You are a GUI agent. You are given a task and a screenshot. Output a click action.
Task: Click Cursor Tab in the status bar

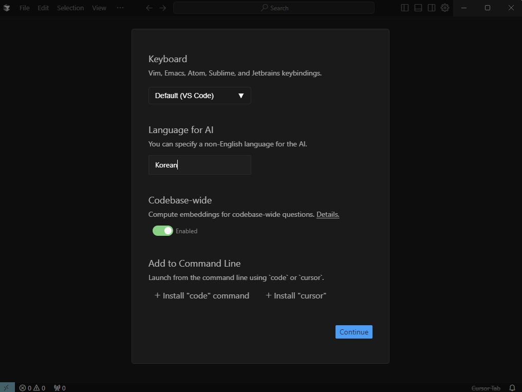pos(486,388)
